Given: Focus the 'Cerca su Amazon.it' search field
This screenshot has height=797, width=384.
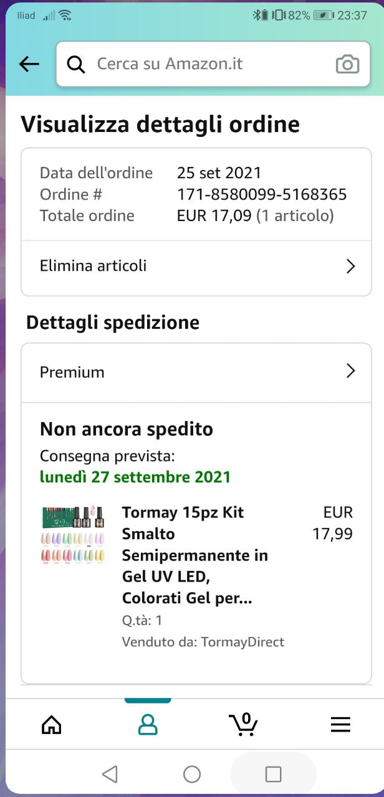Looking at the screenshot, I should 206,64.
